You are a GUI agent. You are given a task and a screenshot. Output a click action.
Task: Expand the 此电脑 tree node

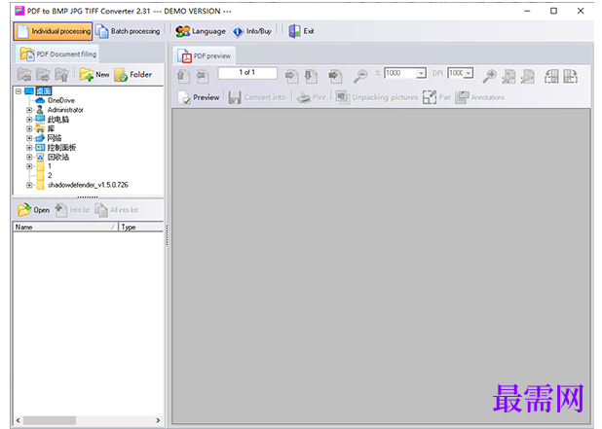(29, 120)
